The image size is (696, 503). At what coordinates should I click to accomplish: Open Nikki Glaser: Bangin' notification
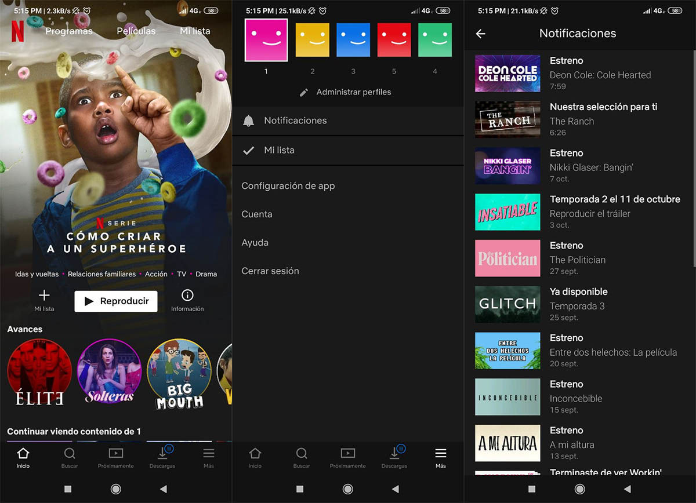(580, 166)
